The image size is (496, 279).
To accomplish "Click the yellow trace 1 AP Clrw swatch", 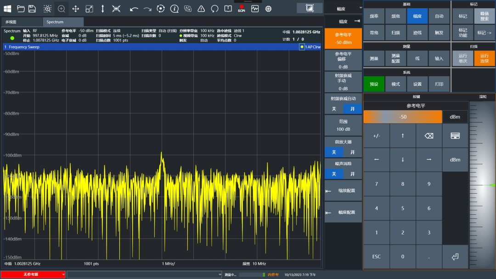I will tap(302, 47).
